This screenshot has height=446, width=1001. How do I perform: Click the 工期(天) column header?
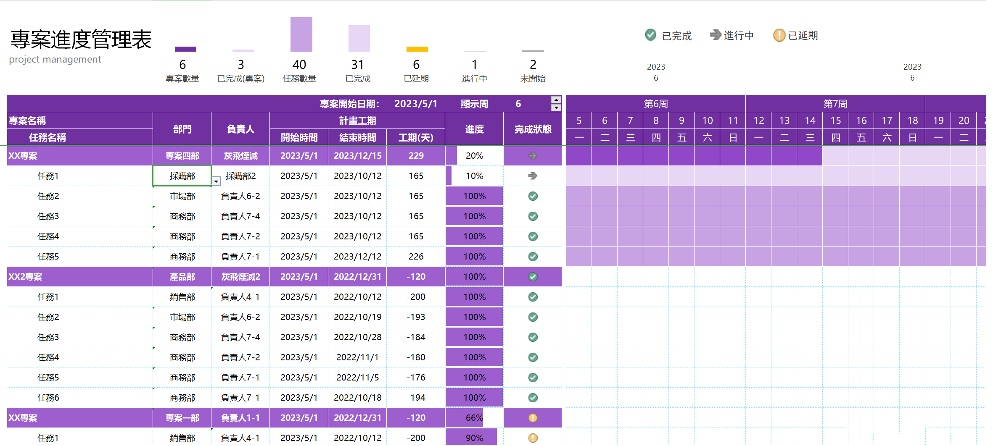[416, 137]
